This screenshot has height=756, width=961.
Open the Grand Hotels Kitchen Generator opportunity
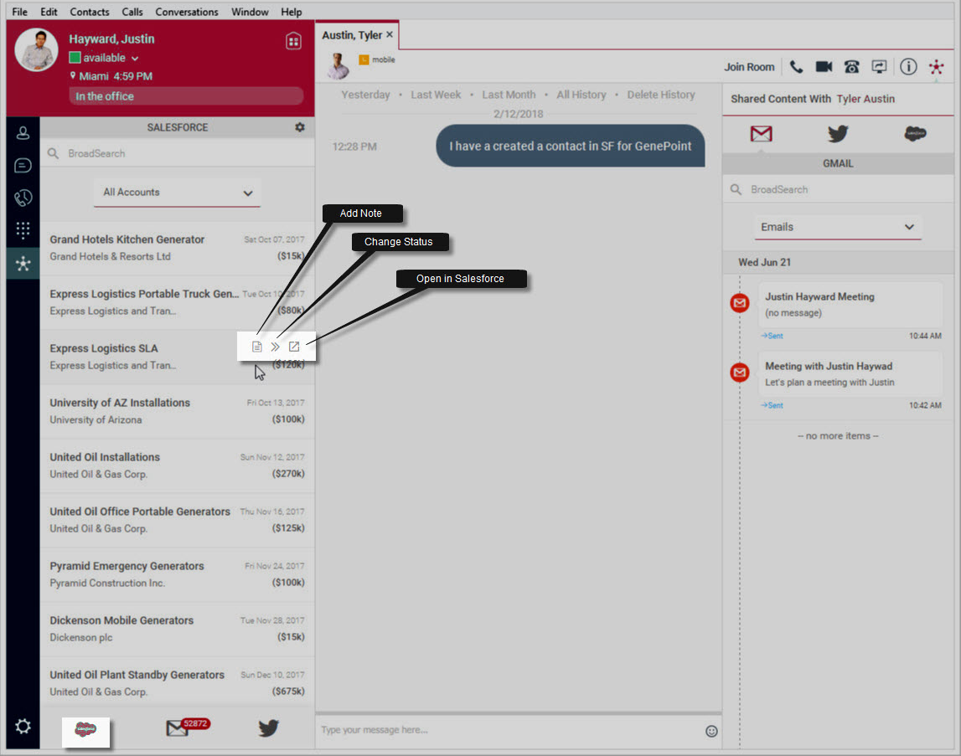[x=177, y=248]
